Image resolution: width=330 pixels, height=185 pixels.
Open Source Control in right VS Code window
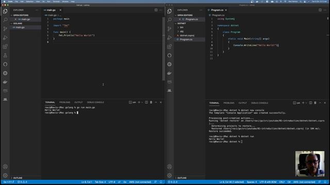[x=170, y=29]
